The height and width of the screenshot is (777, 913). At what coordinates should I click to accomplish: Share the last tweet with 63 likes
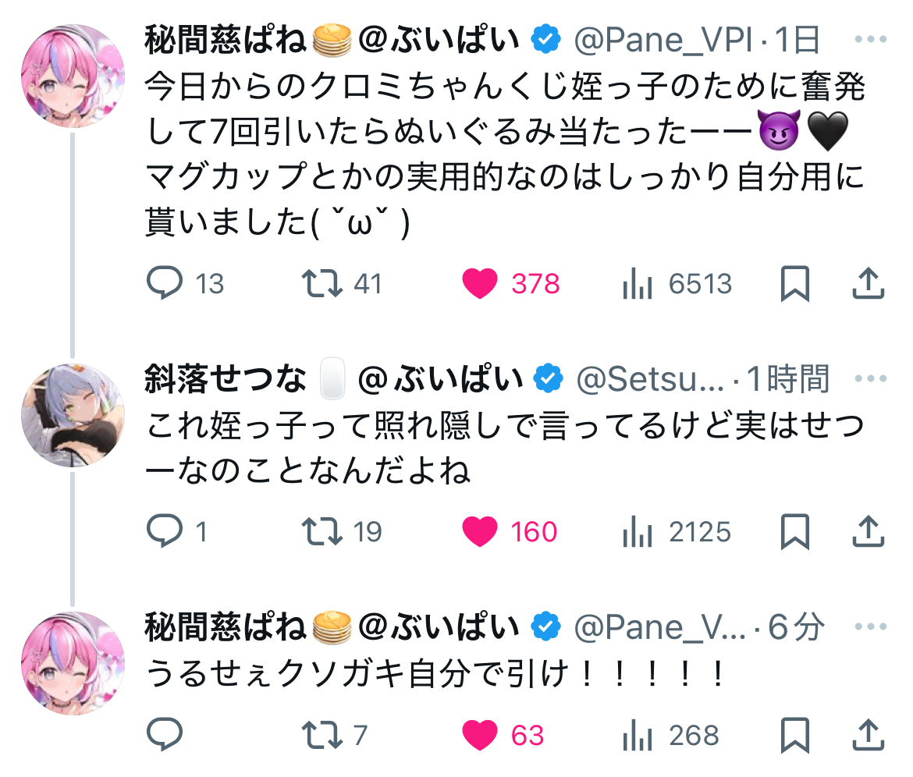click(x=868, y=735)
